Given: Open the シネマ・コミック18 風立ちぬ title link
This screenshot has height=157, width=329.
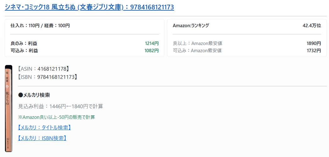Looking at the screenshot, I should pos(89,7).
